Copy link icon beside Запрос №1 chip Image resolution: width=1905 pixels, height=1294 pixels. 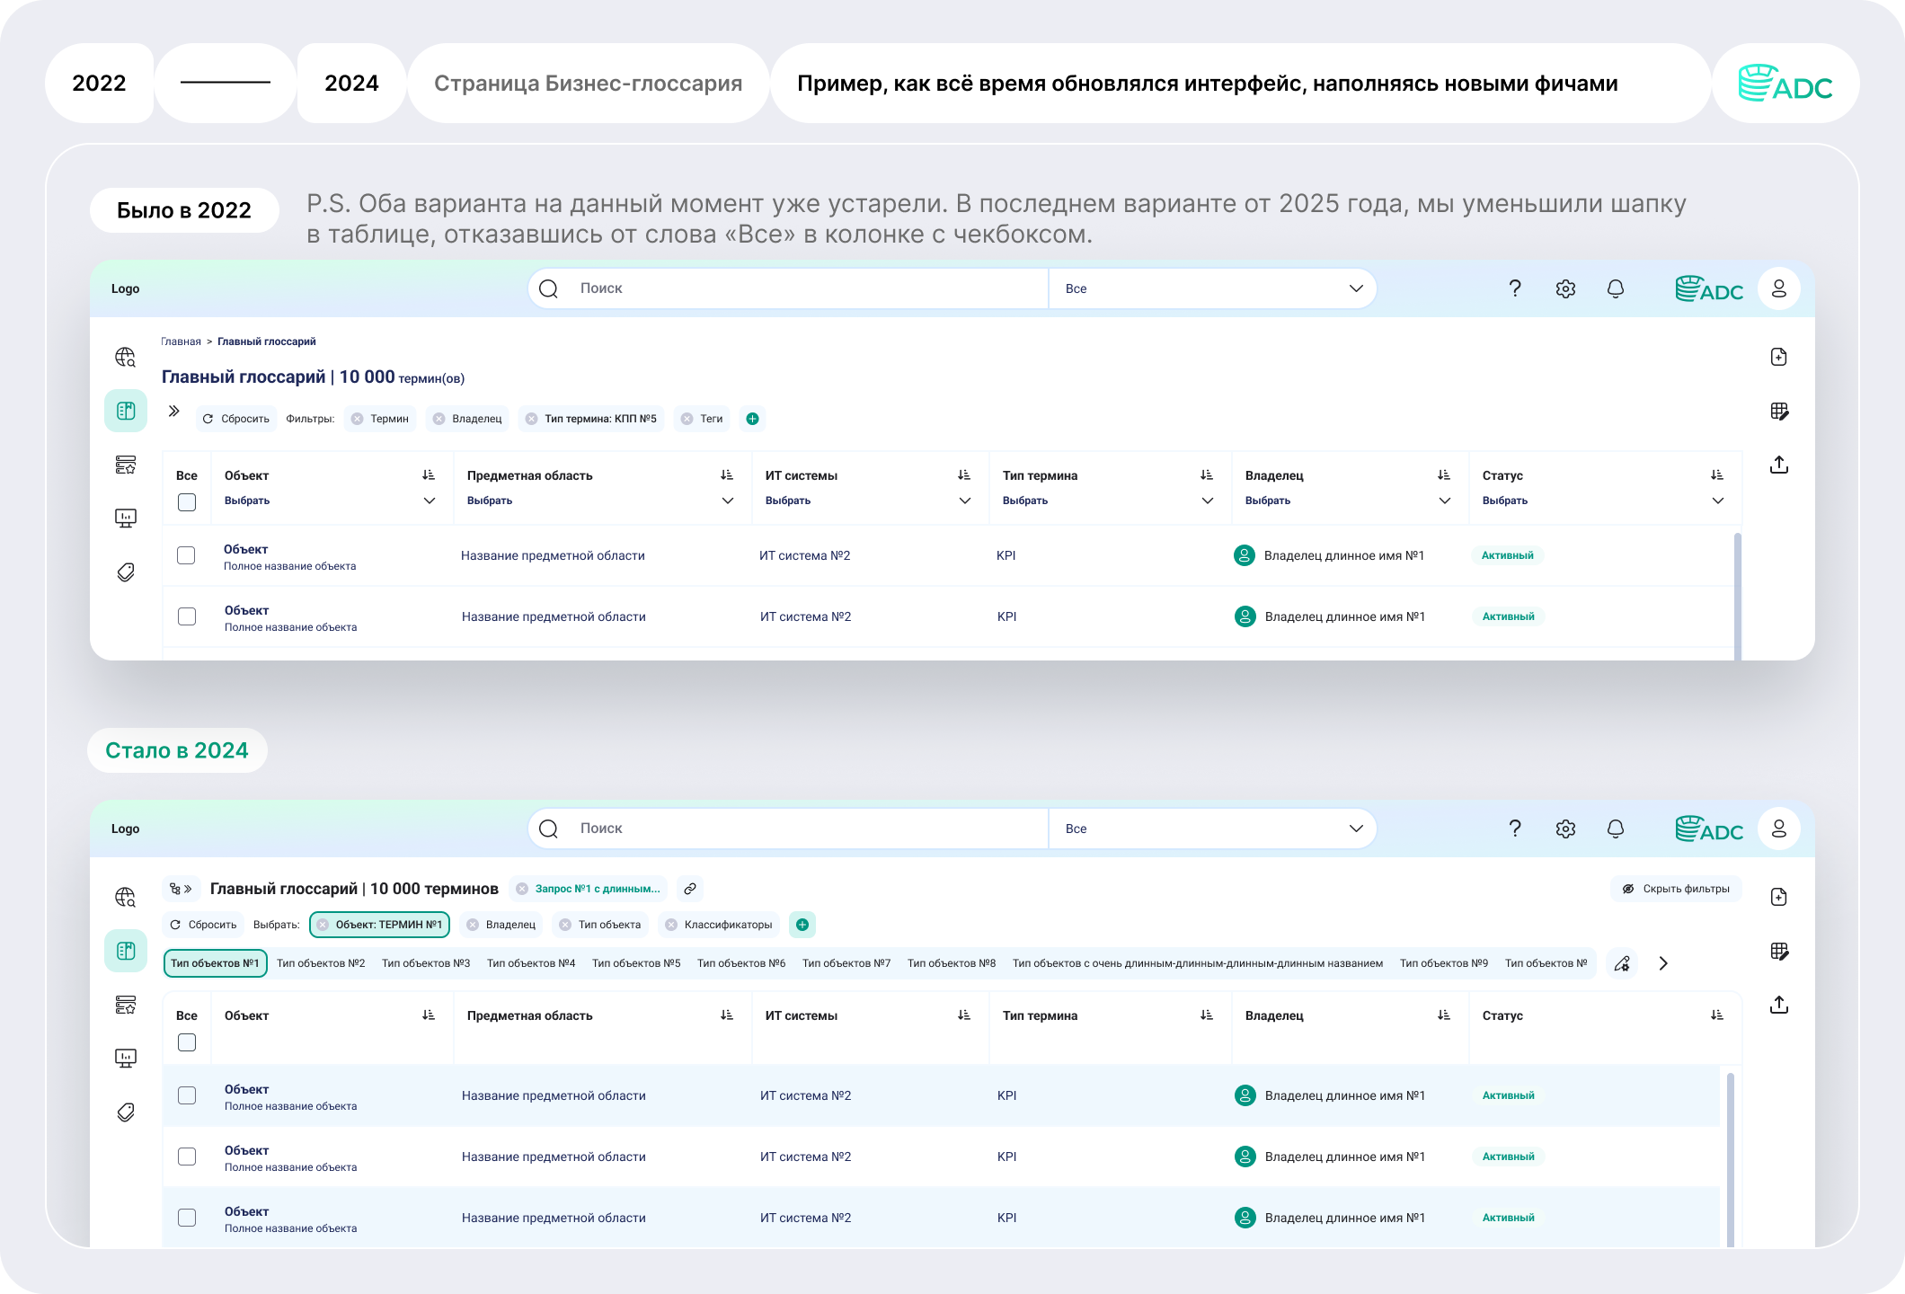click(x=690, y=889)
